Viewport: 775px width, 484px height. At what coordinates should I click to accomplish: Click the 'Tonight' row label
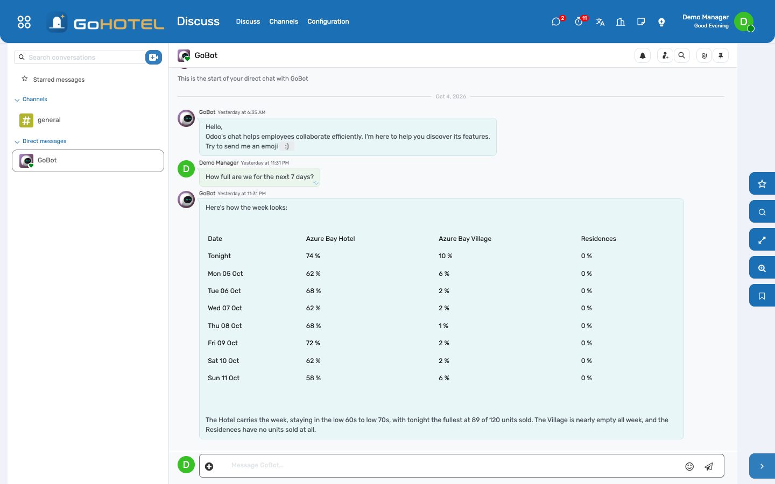pos(220,256)
